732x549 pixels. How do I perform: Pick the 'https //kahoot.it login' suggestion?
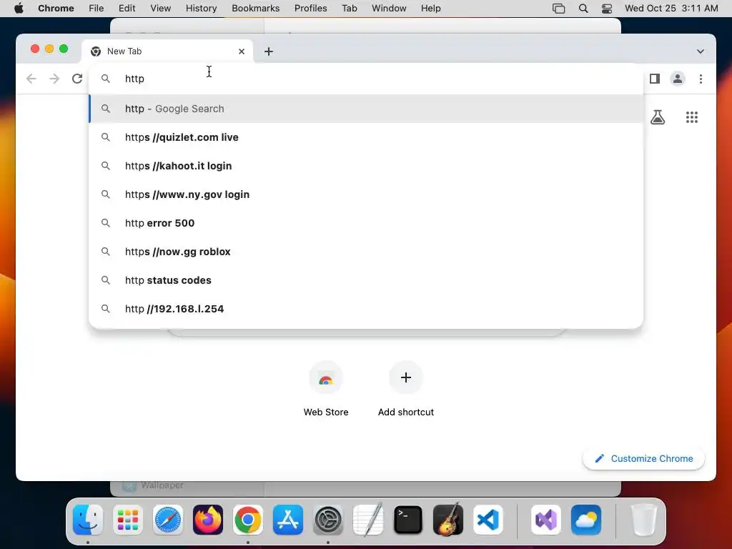366,166
